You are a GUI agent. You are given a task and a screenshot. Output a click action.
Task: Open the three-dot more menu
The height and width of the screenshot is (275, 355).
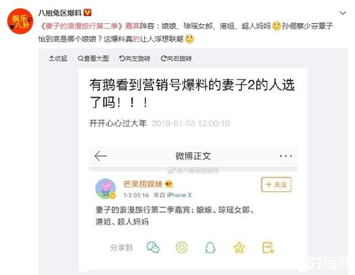(285, 156)
